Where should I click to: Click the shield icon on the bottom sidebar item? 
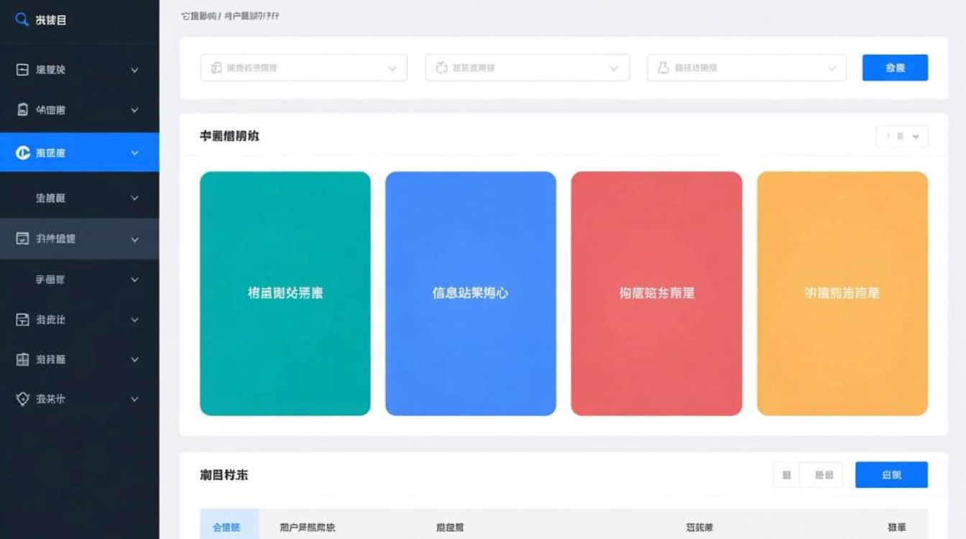click(23, 399)
